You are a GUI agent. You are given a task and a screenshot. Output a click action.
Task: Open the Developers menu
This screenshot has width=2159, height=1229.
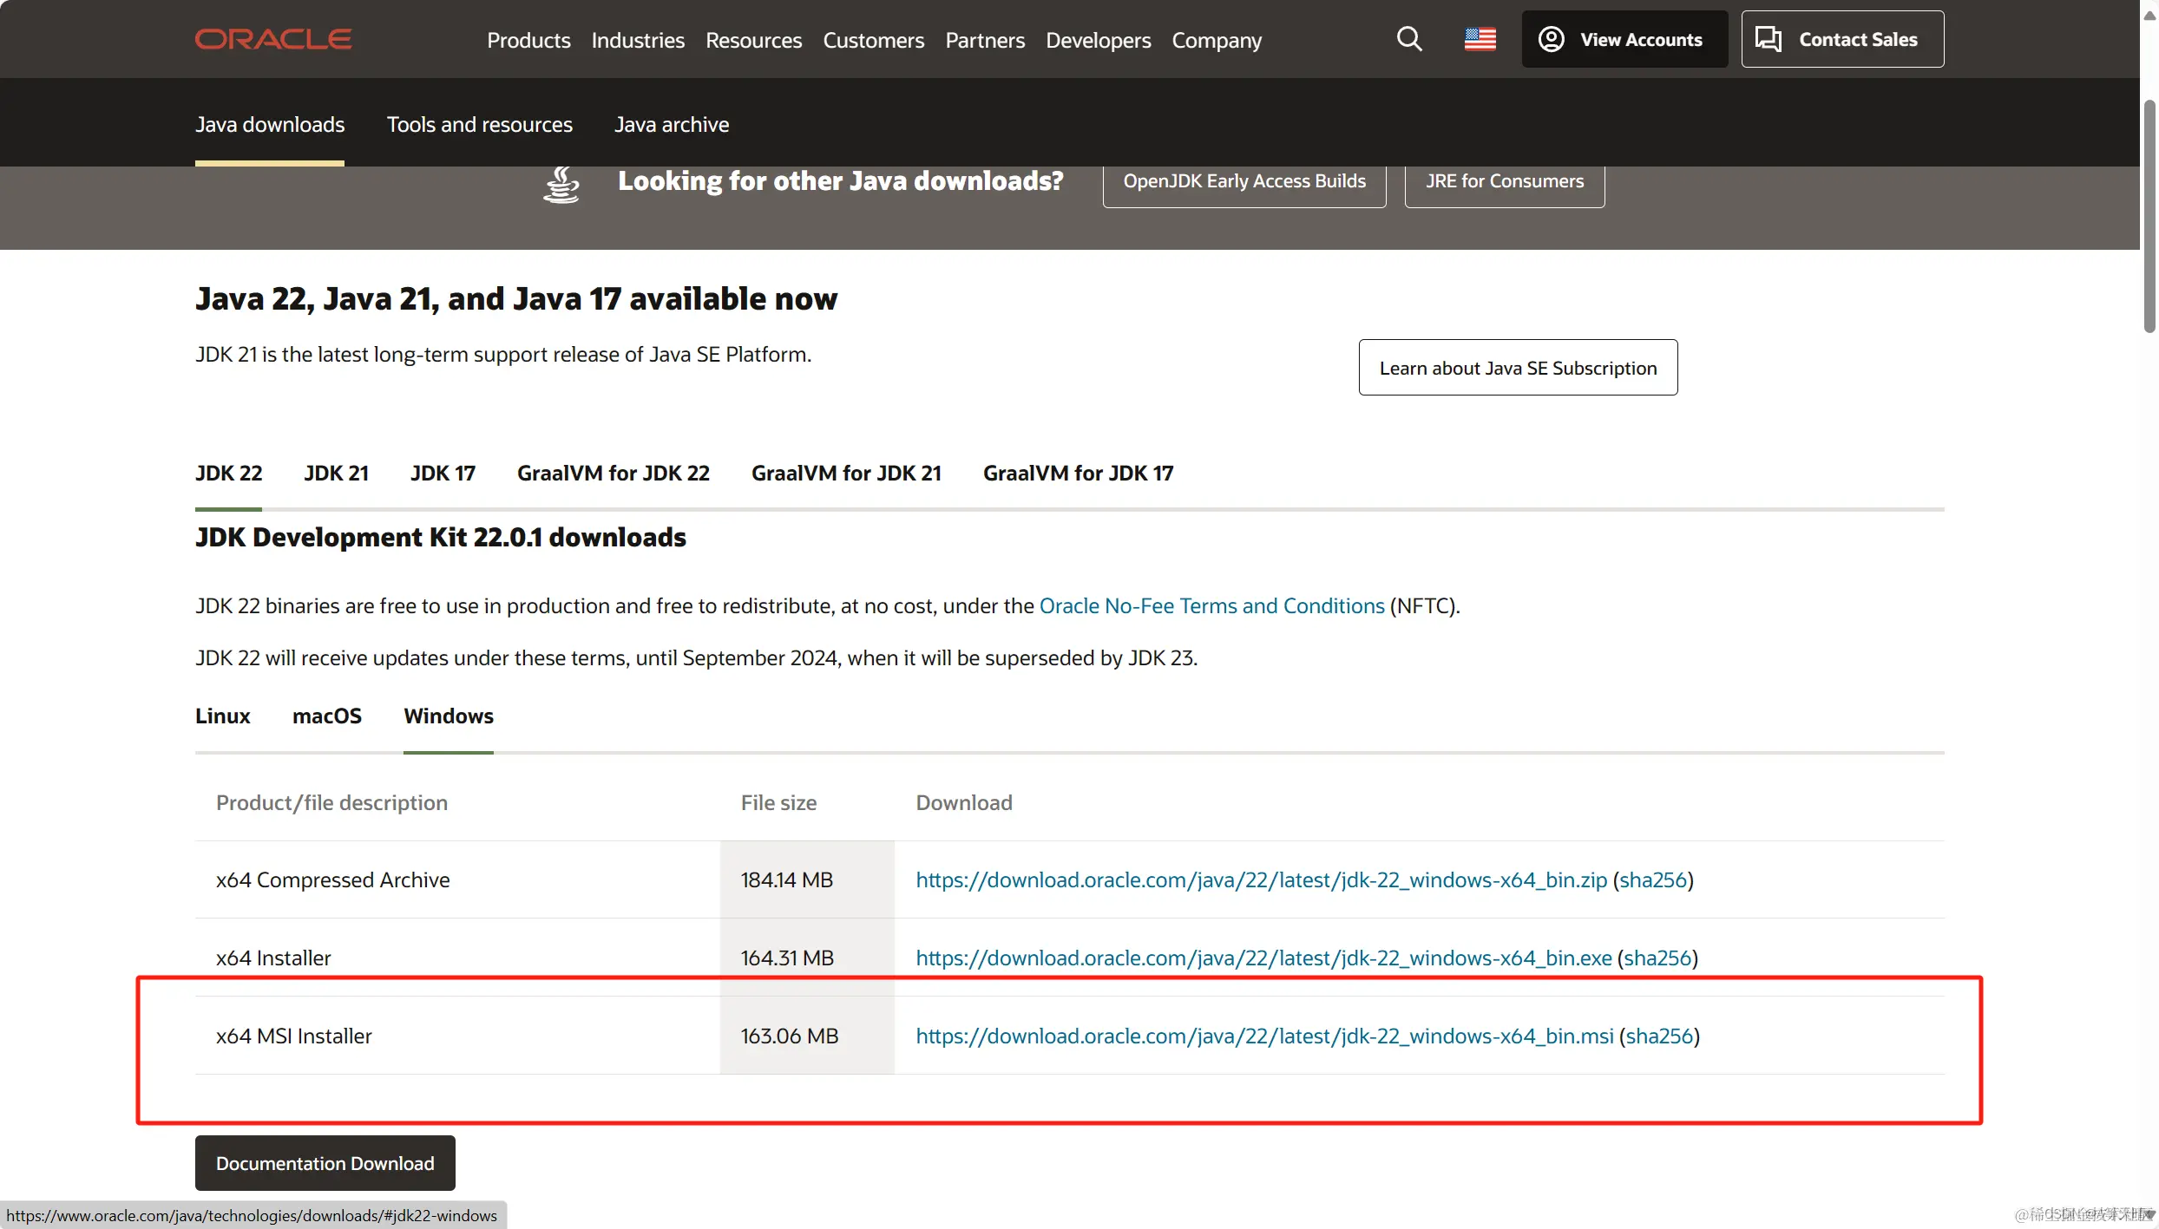[x=1098, y=40]
